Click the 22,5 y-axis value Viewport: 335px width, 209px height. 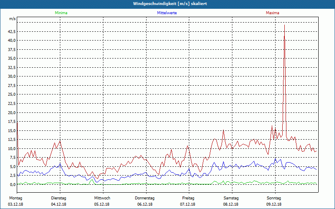click(x=11, y=104)
